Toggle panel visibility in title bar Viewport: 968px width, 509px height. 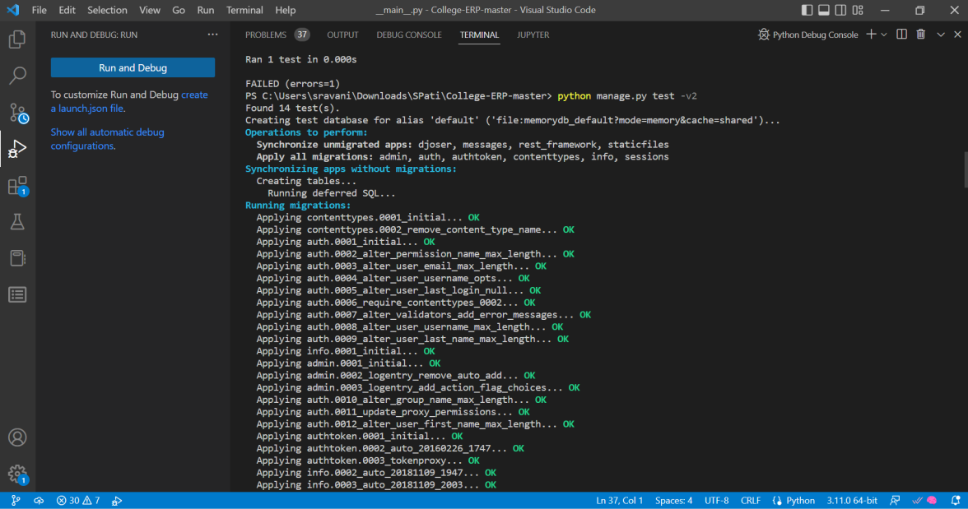tap(823, 11)
